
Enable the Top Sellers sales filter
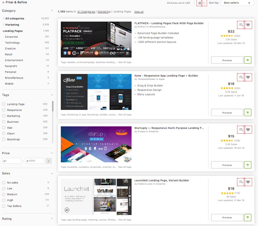pos(3,206)
